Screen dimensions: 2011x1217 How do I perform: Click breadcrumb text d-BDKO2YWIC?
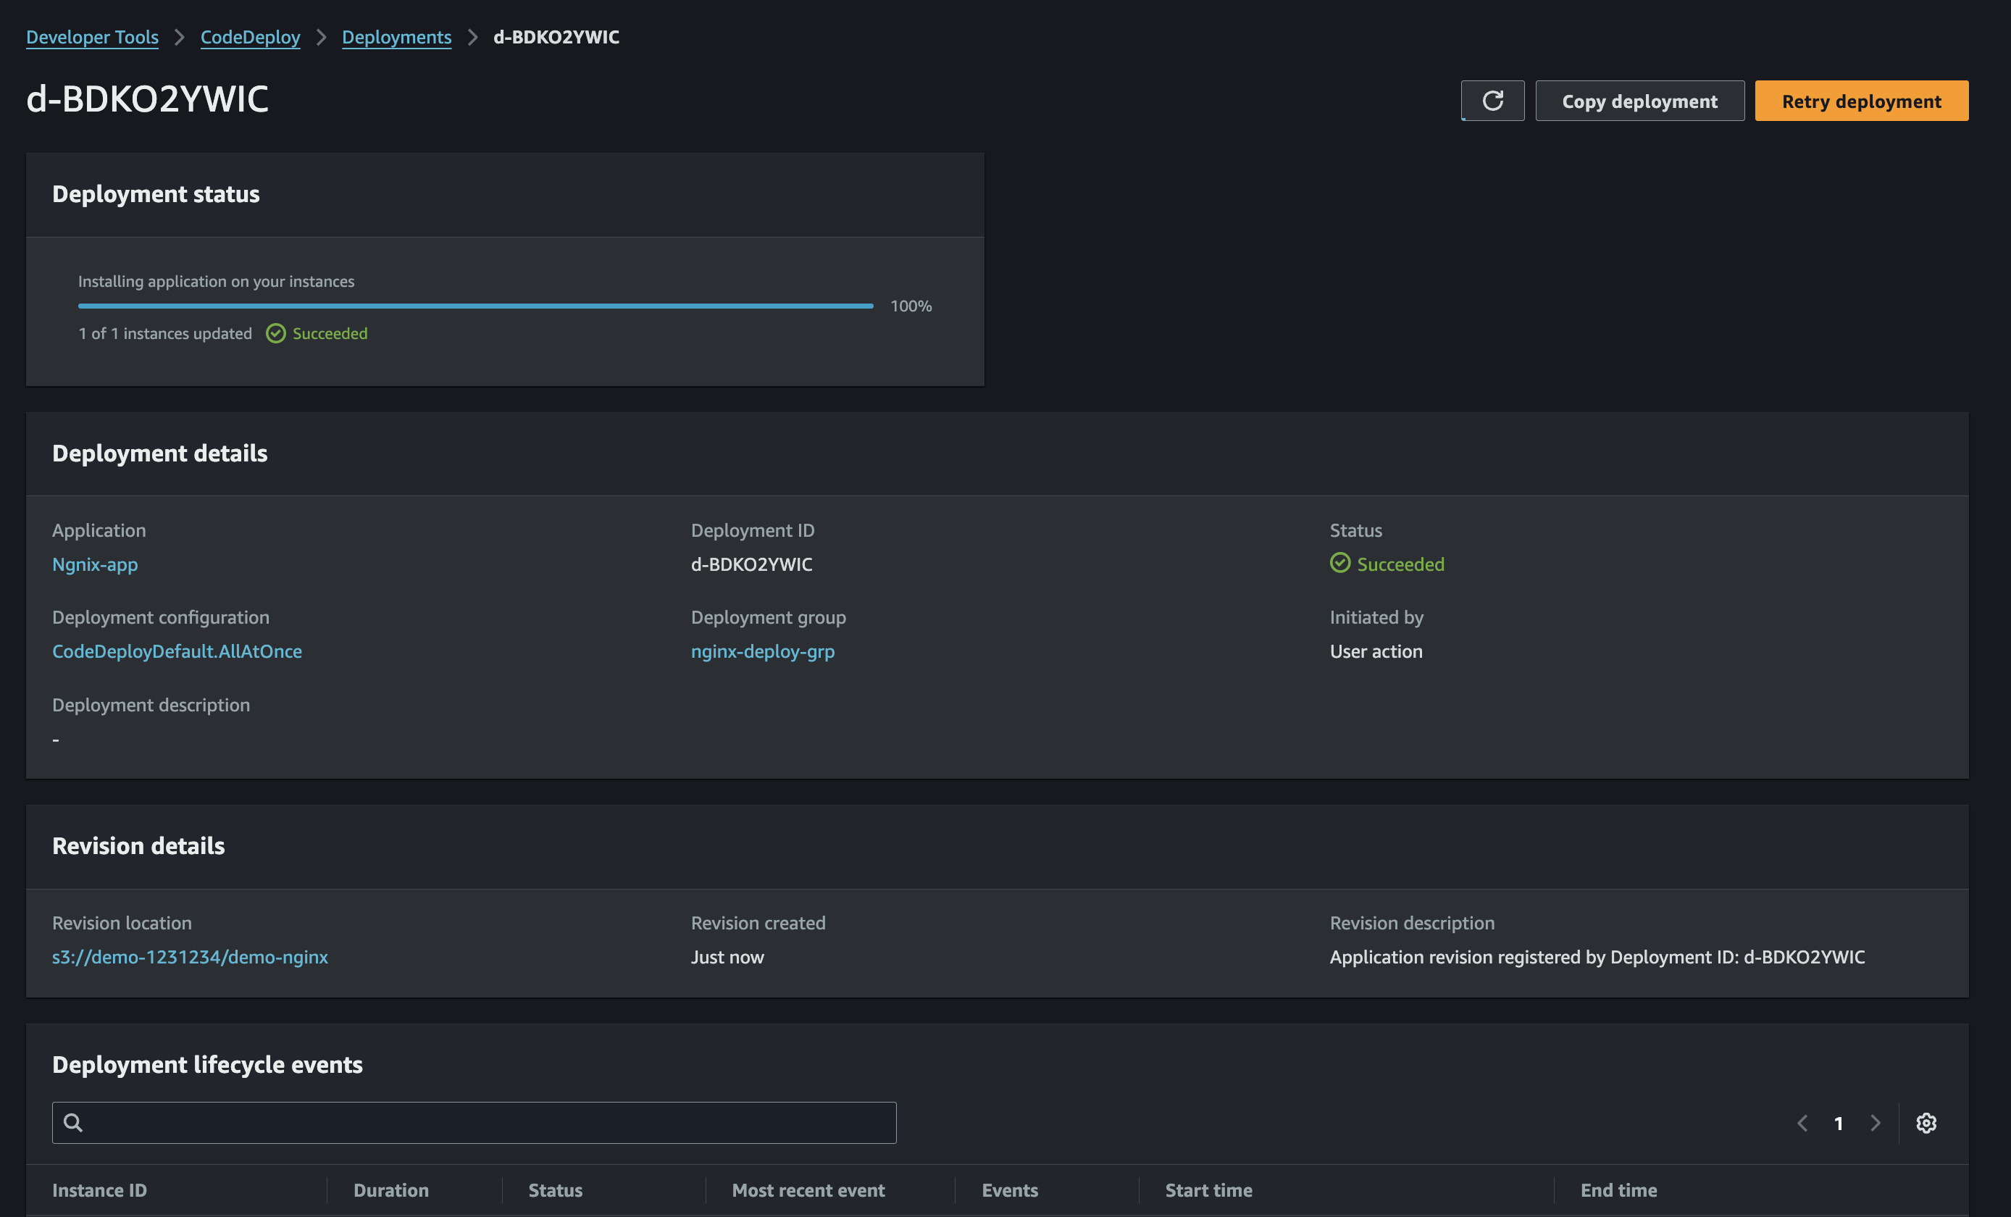pyautogui.click(x=556, y=37)
